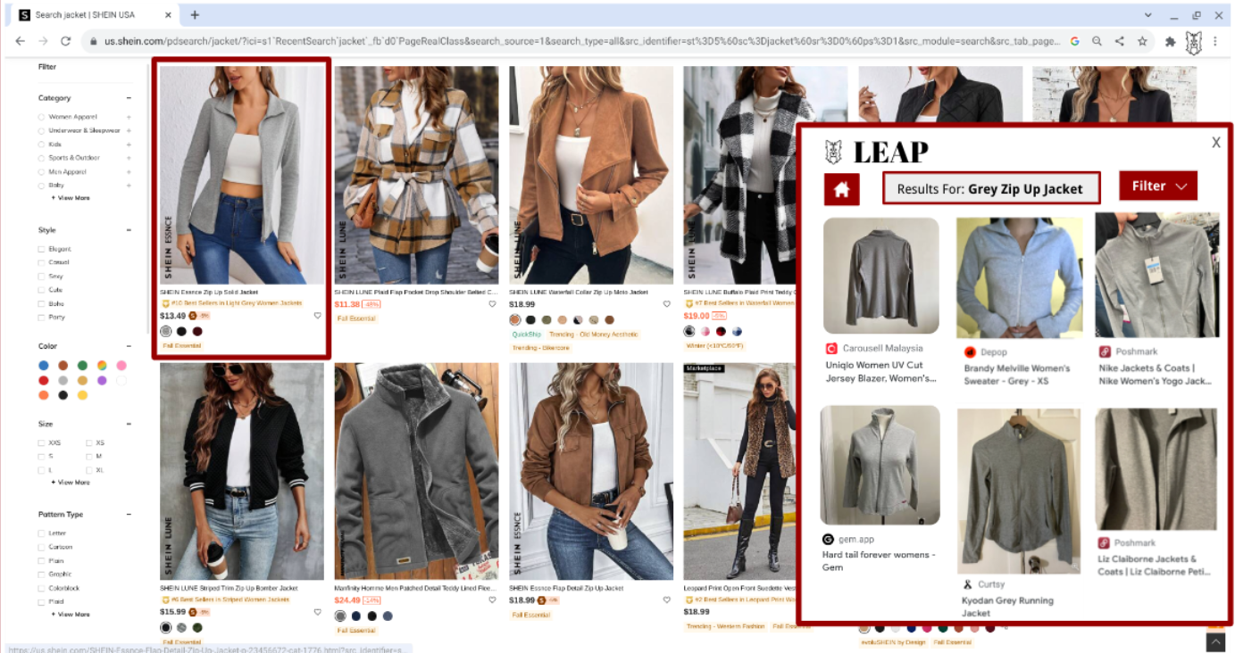Select the Men Apparel category radio
1235x653 pixels.
click(x=41, y=171)
